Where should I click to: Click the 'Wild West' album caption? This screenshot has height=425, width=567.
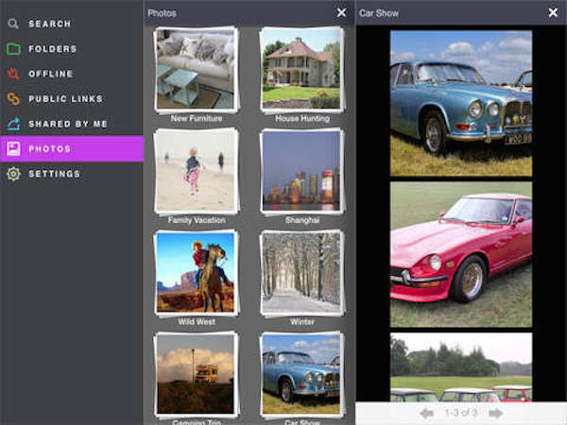pos(197,322)
